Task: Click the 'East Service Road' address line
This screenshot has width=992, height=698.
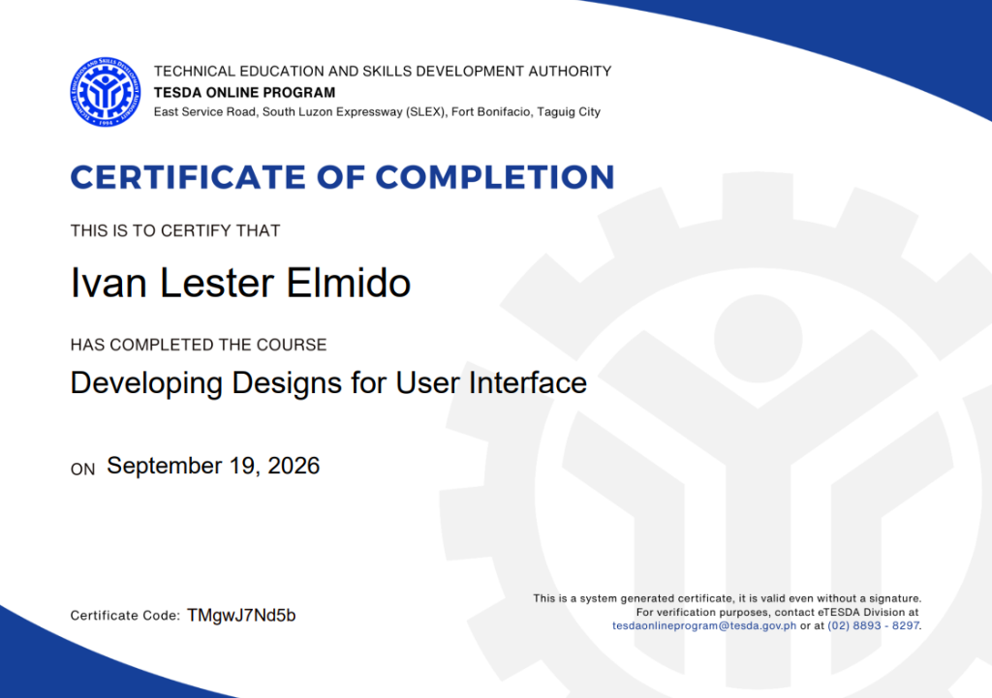Action: coord(377,112)
